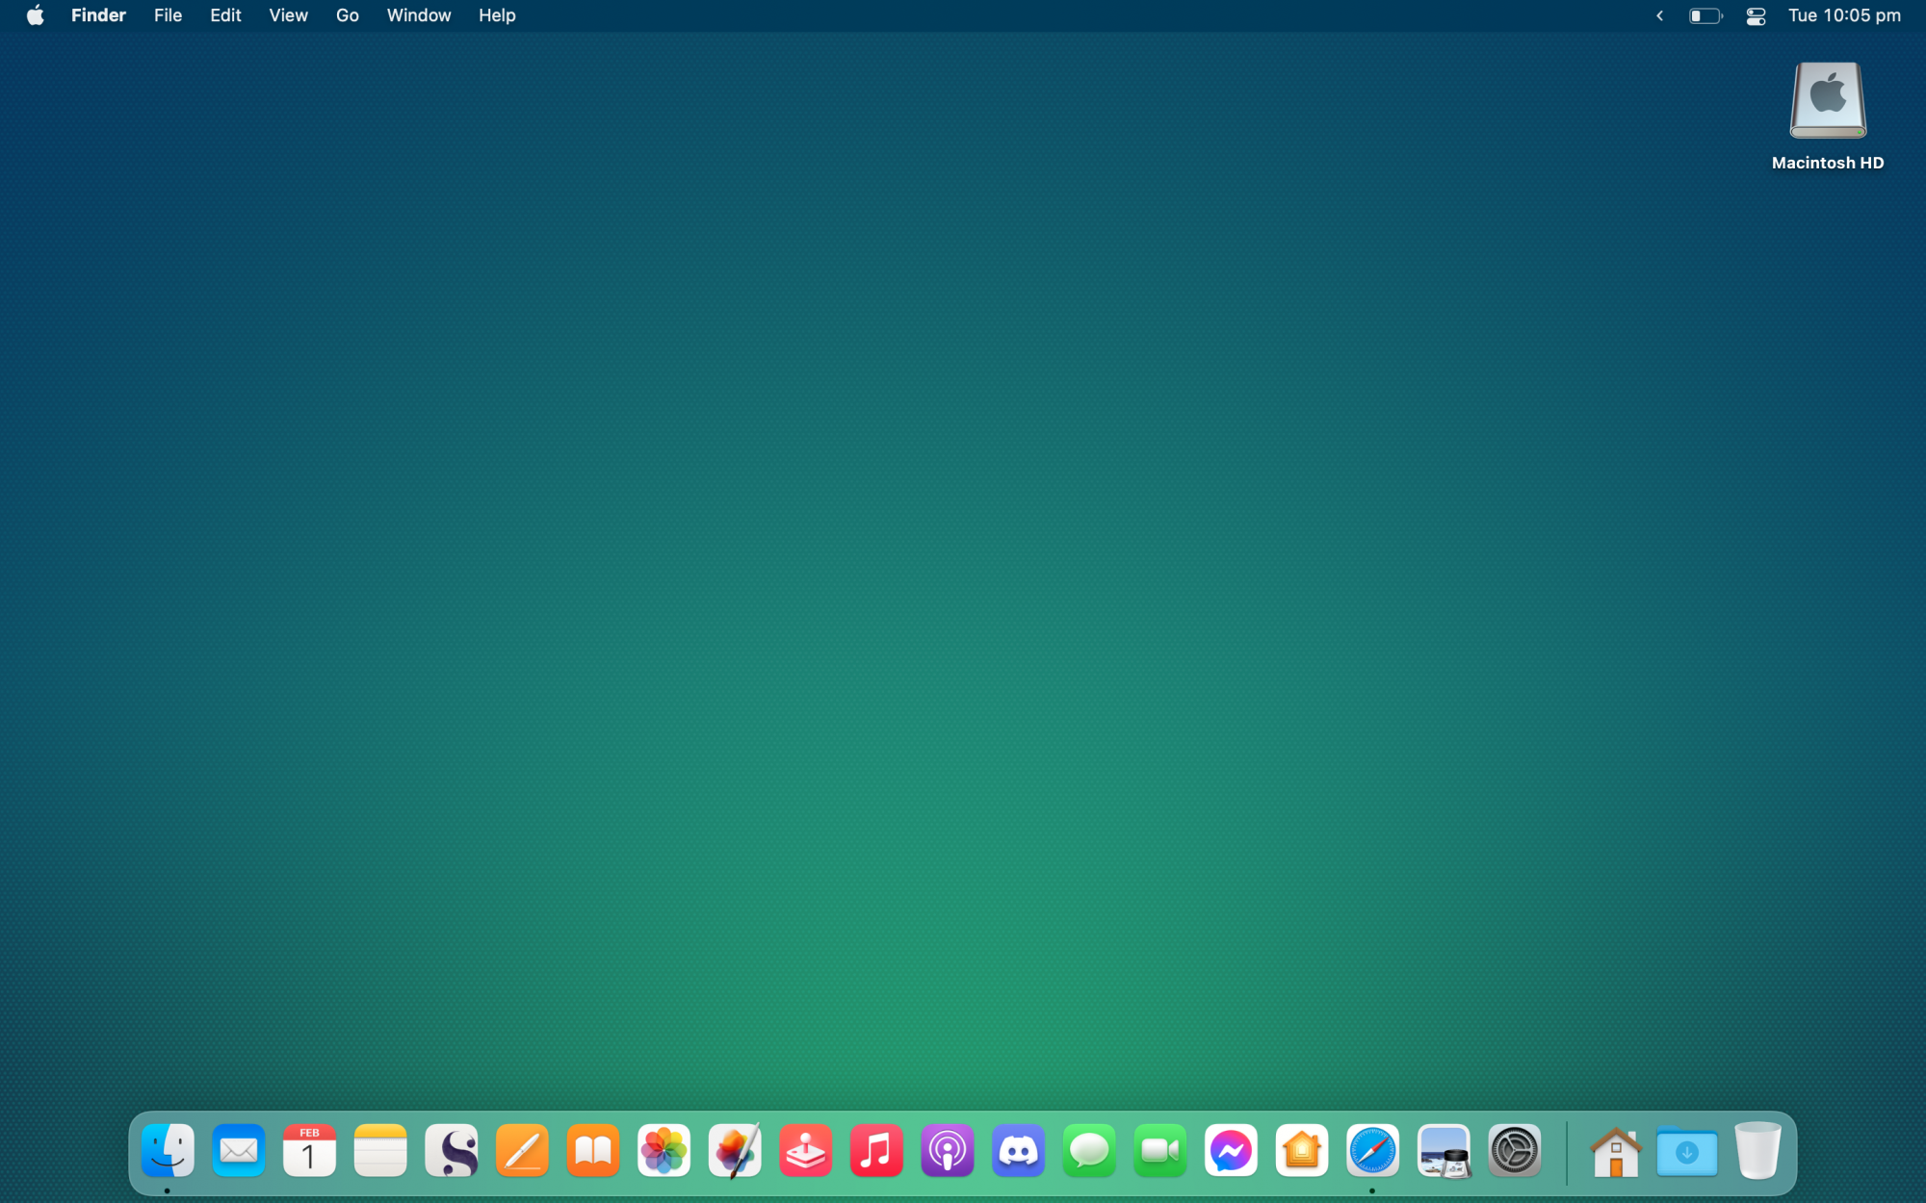Open the View menu
This screenshot has width=1926, height=1203.
288,15
